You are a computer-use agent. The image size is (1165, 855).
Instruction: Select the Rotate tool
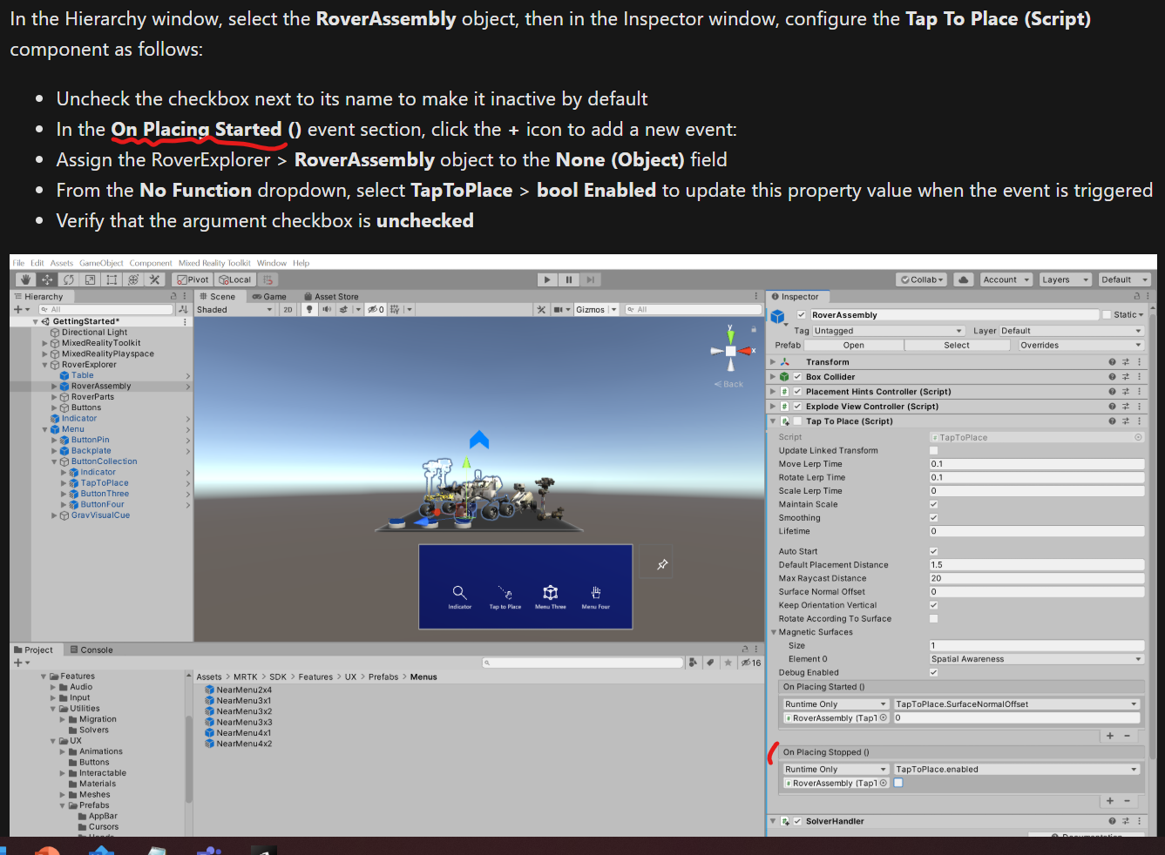point(67,279)
